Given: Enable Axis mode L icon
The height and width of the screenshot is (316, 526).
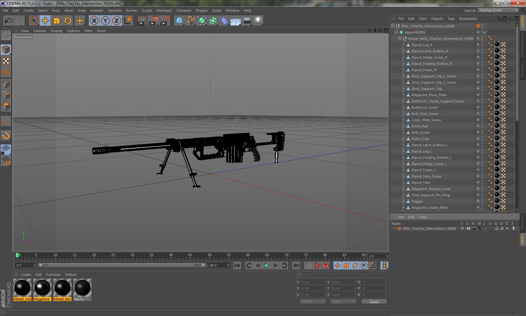Looking at the screenshot, I should [x=6, y=121].
